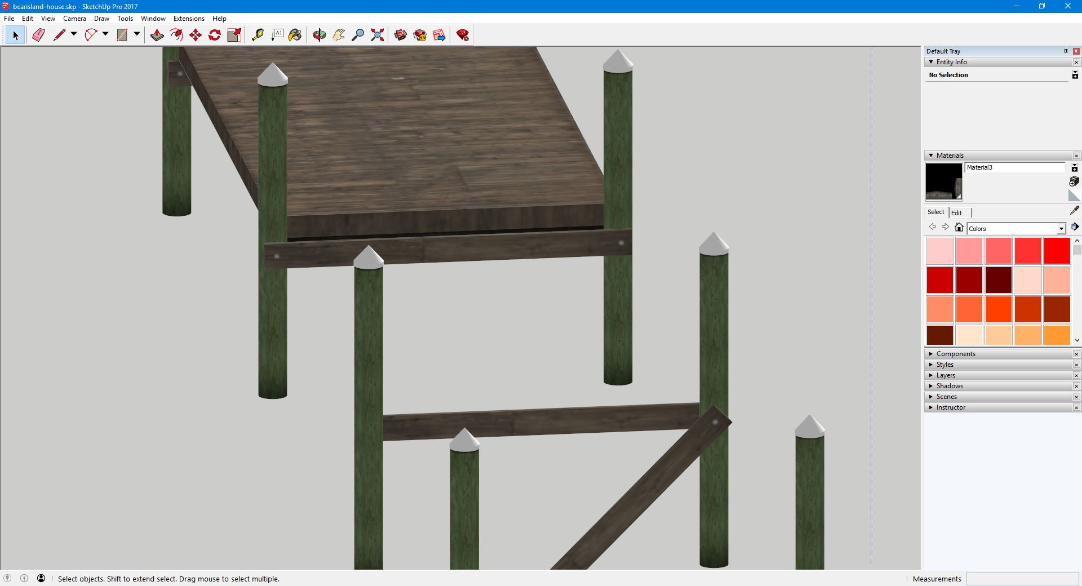Pin the Default Tray panel
The height and width of the screenshot is (586, 1082).
[x=1066, y=51]
